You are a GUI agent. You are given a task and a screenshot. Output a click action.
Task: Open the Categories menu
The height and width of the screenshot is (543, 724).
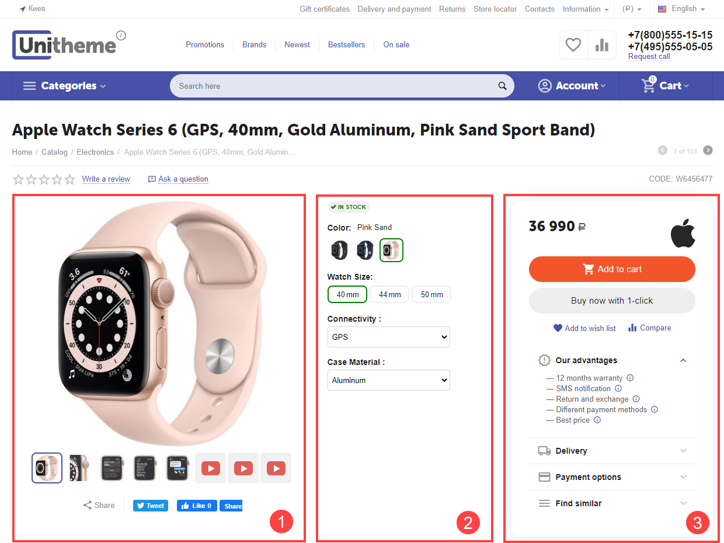[64, 86]
